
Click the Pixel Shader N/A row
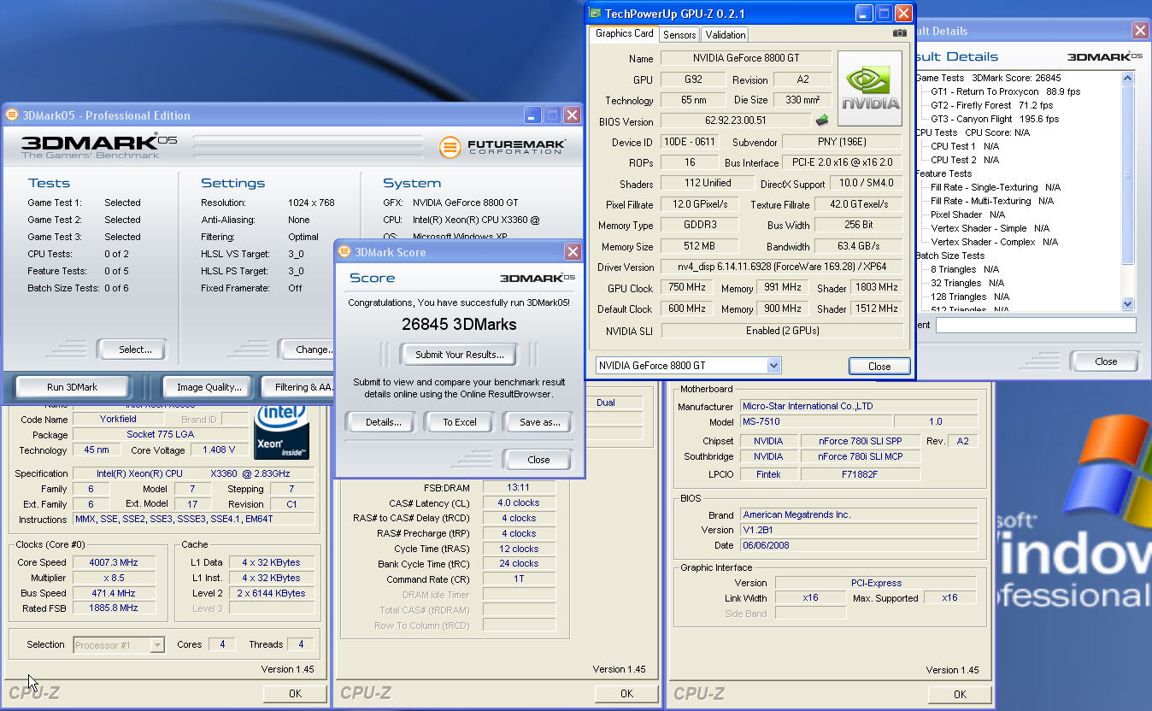(967, 214)
